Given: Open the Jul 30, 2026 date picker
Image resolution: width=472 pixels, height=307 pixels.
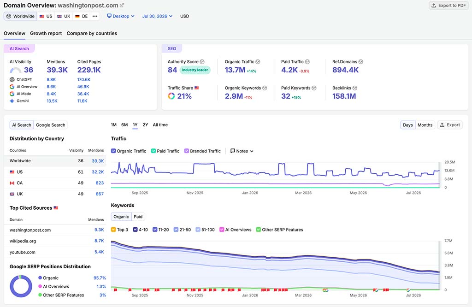Looking at the screenshot, I should [157, 16].
